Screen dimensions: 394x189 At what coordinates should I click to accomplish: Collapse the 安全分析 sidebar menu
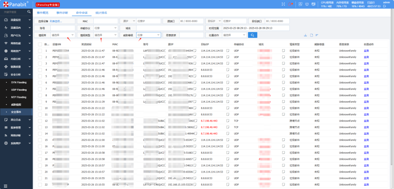(x=16, y=74)
